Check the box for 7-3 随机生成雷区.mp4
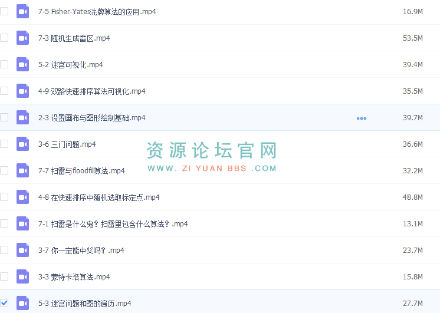 pos(4,38)
